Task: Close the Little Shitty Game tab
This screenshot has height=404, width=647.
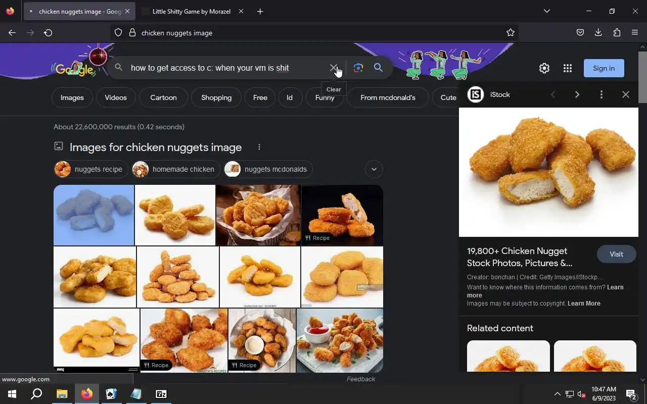Action: click(x=241, y=11)
